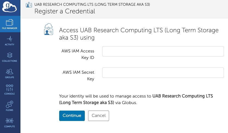The image size is (228, 133).
Task: Open the Flows icon in sidebar
Action: 10,104
